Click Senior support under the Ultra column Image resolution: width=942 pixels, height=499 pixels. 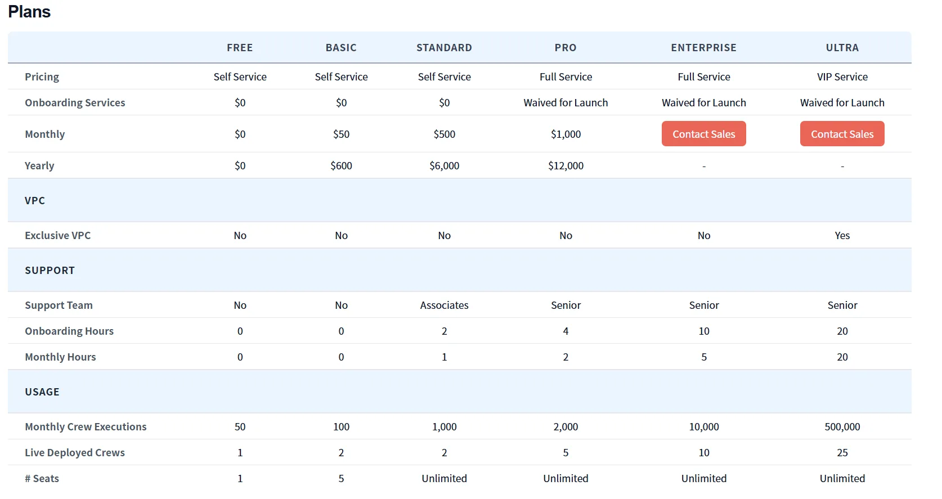842,305
